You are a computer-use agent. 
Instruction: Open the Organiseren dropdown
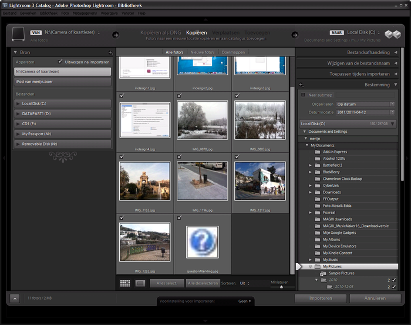pos(365,104)
